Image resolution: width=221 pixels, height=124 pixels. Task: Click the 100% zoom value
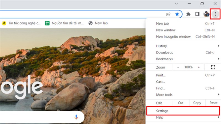coord(188,67)
